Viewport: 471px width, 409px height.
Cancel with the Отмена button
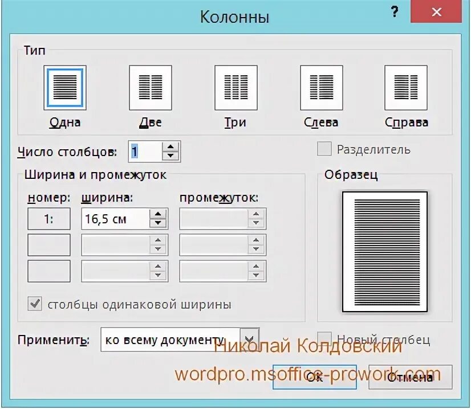[411, 377]
